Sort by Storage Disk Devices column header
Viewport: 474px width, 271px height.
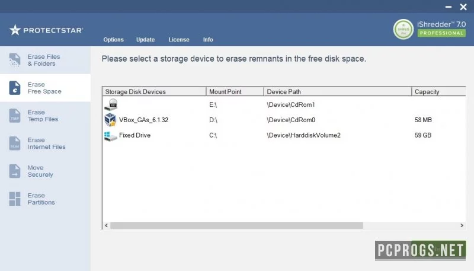pos(154,91)
